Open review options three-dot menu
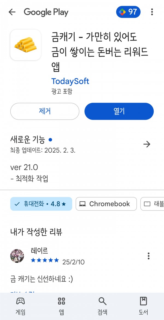This screenshot has width=164, height=320. [148, 256]
